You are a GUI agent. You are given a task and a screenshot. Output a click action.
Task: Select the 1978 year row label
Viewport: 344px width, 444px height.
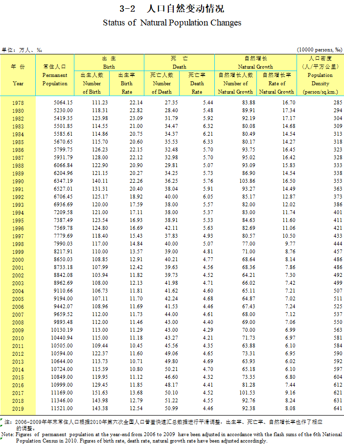[18, 102]
